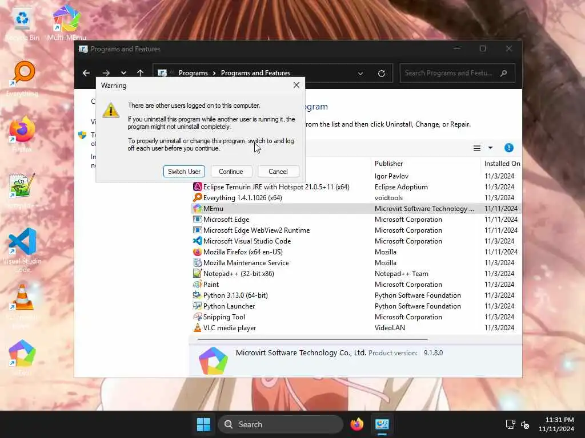Click the taskbar Search box

pos(281,424)
